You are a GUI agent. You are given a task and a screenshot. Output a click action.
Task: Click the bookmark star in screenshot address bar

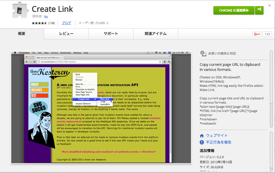(160, 62)
